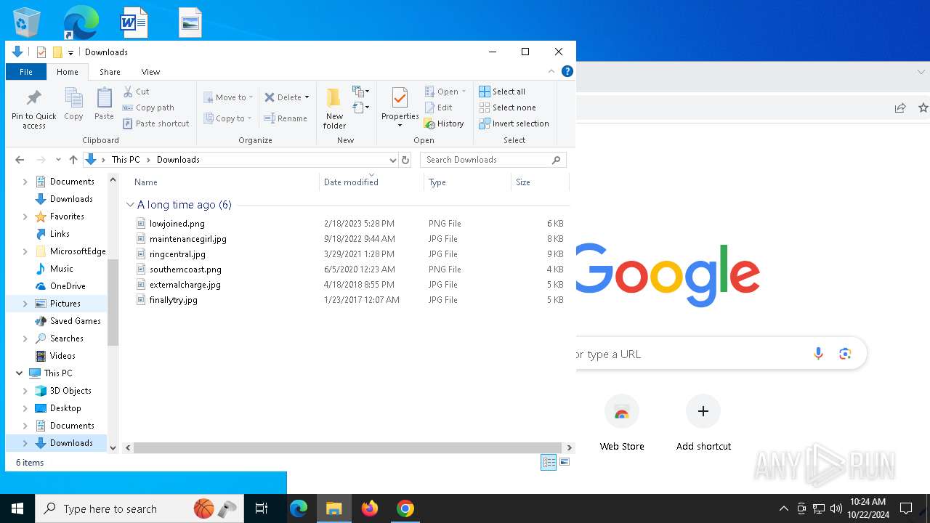The height and width of the screenshot is (523, 930).
Task: Minimize the ribbon with chevron
Action: pos(551,71)
